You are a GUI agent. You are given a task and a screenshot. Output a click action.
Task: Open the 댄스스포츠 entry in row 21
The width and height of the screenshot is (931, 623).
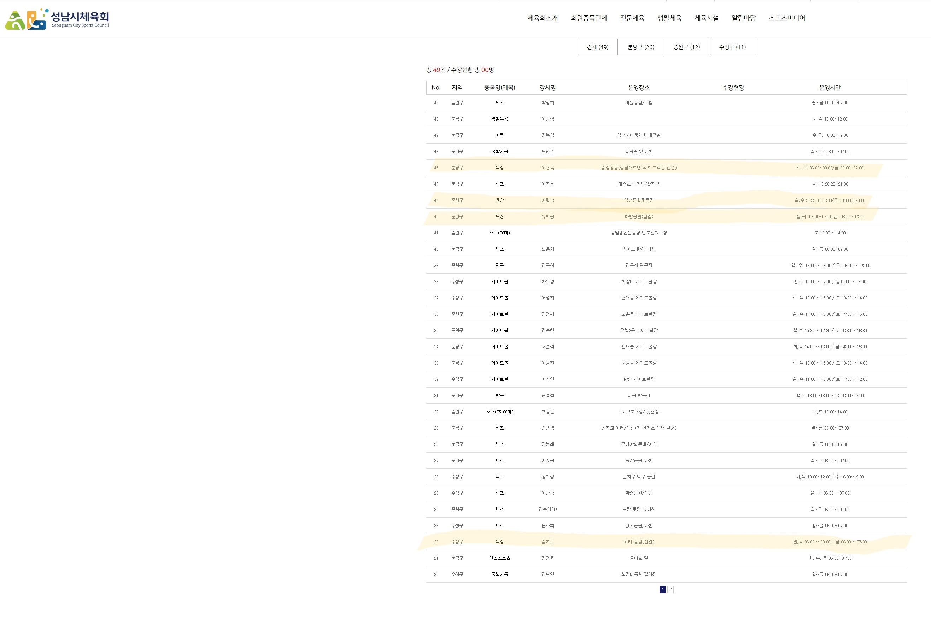click(500, 559)
